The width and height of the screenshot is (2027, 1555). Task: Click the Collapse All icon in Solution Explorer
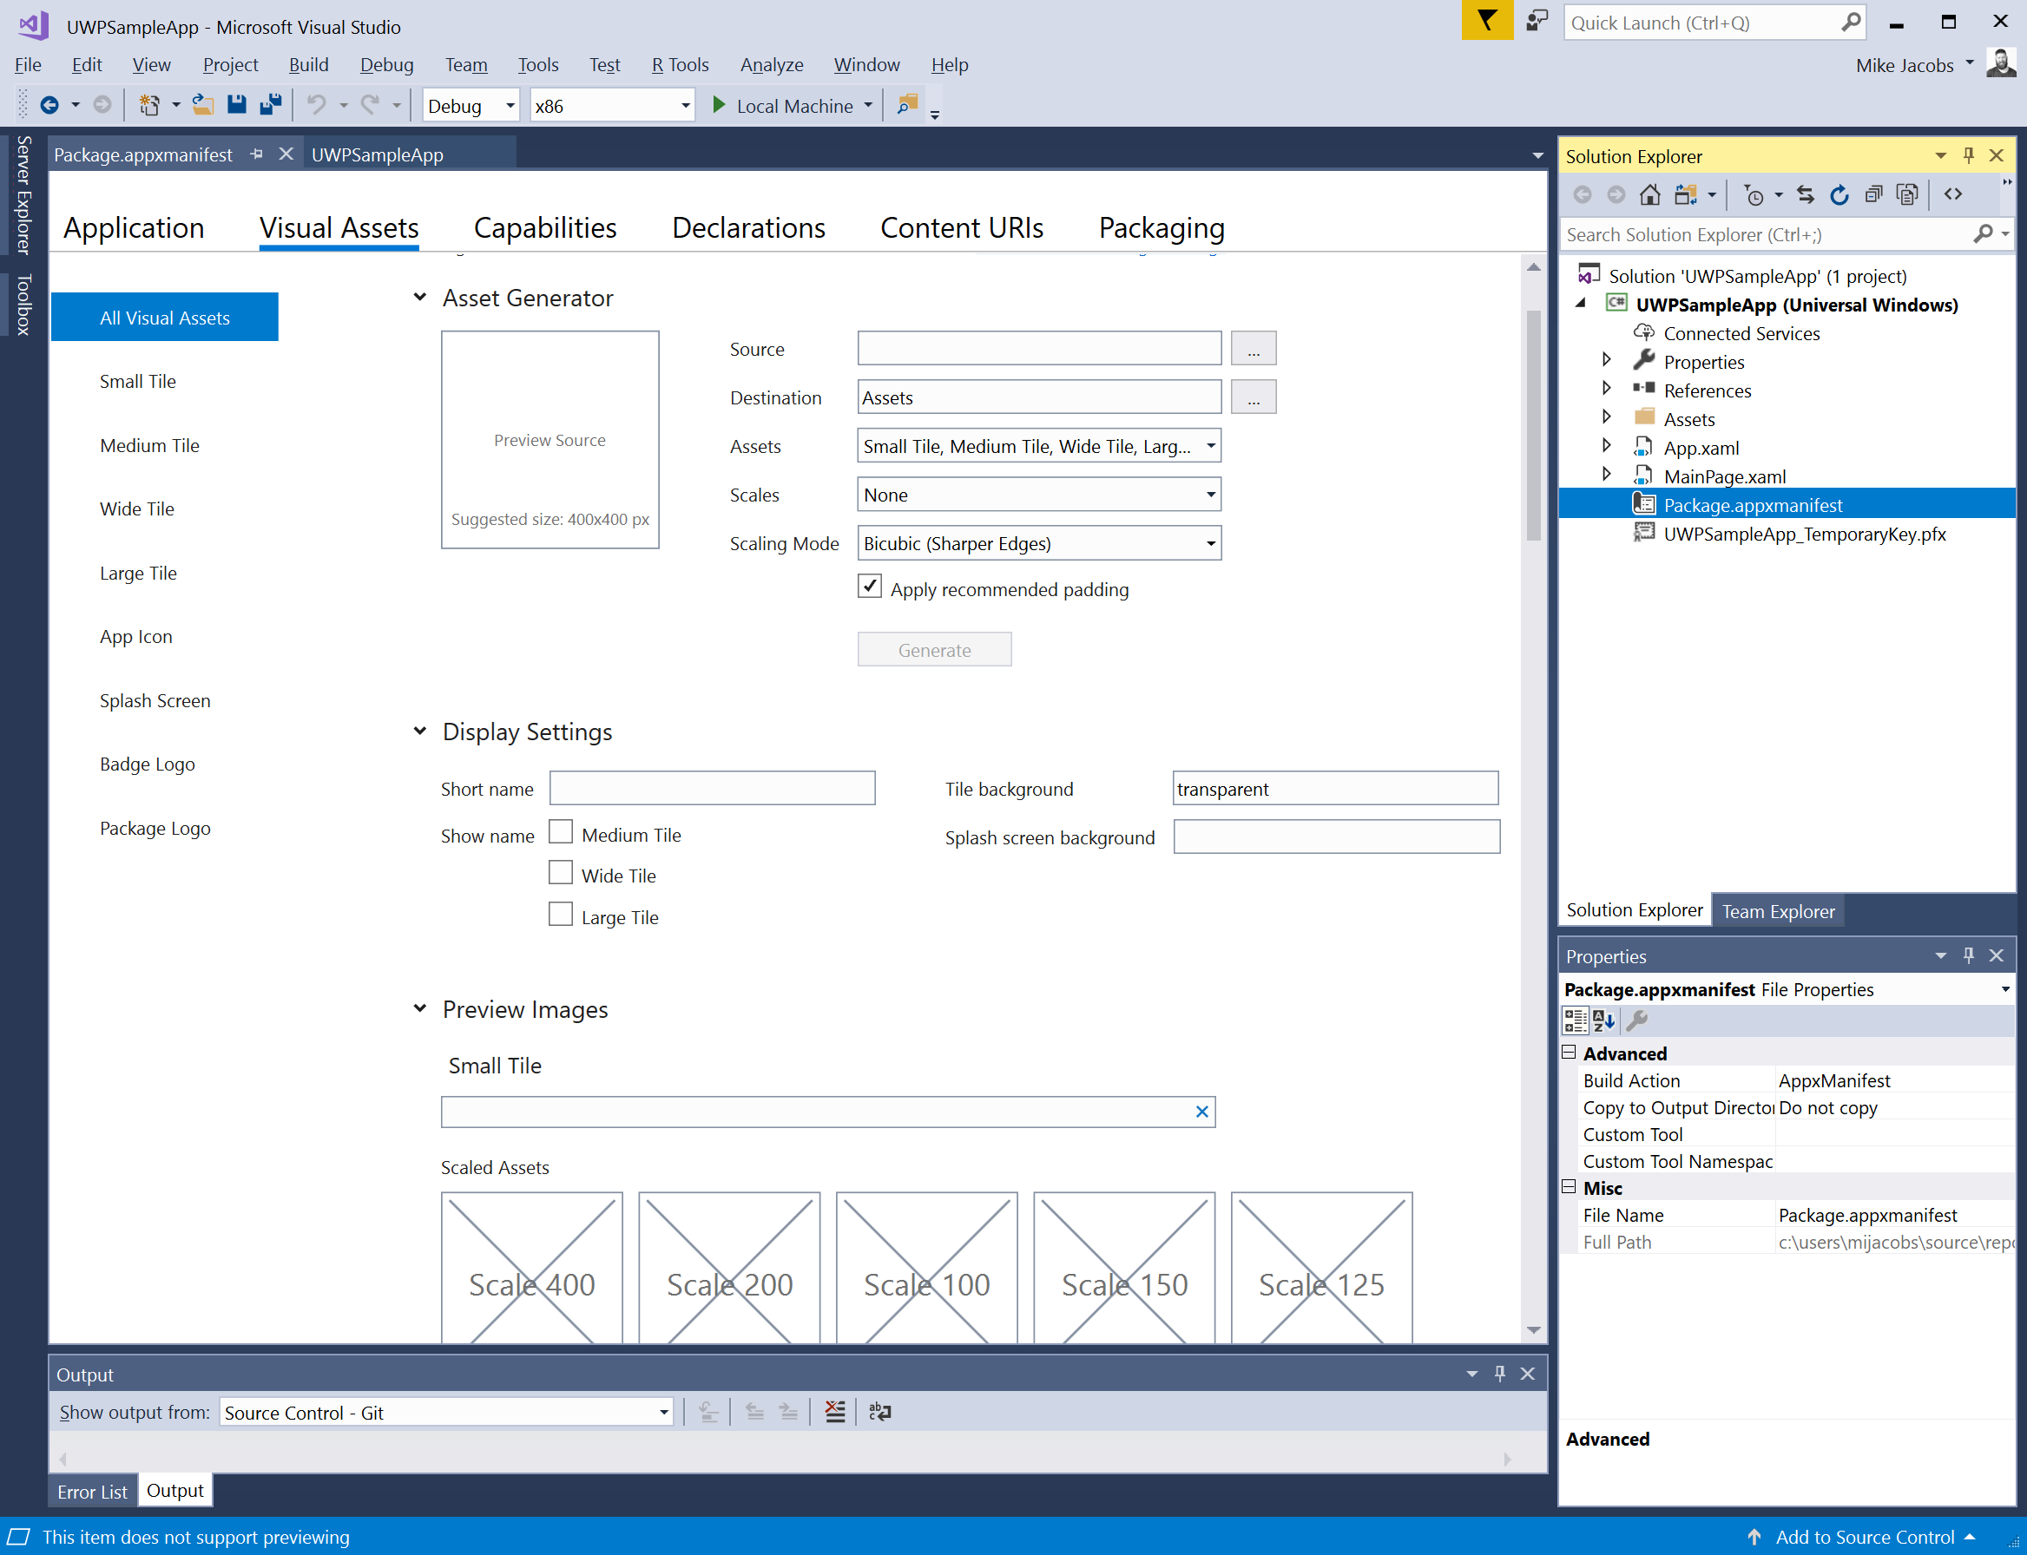click(x=1872, y=194)
